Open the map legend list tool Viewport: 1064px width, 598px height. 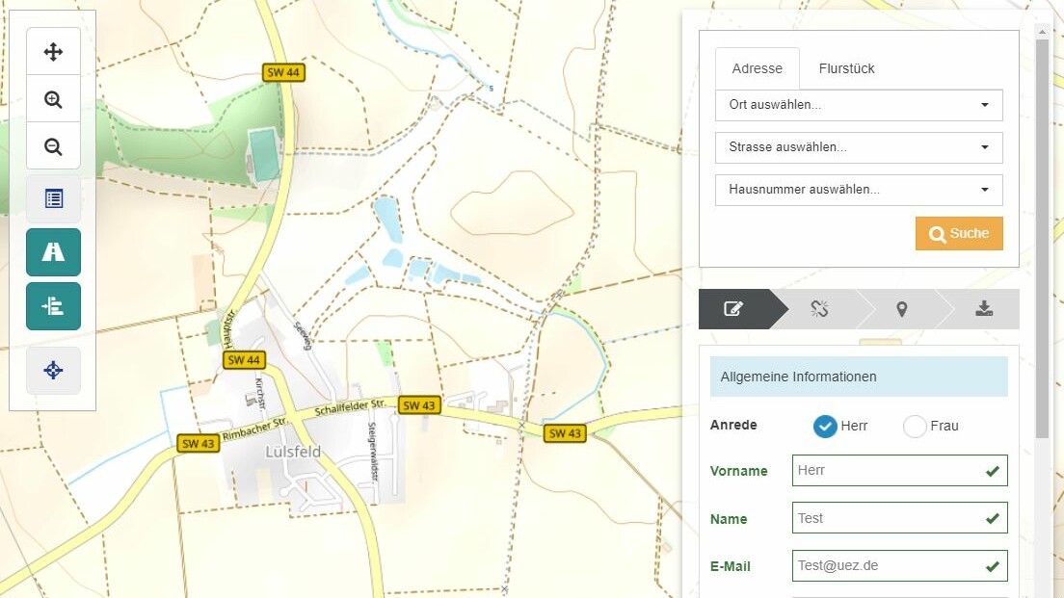pyautogui.click(x=53, y=199)
